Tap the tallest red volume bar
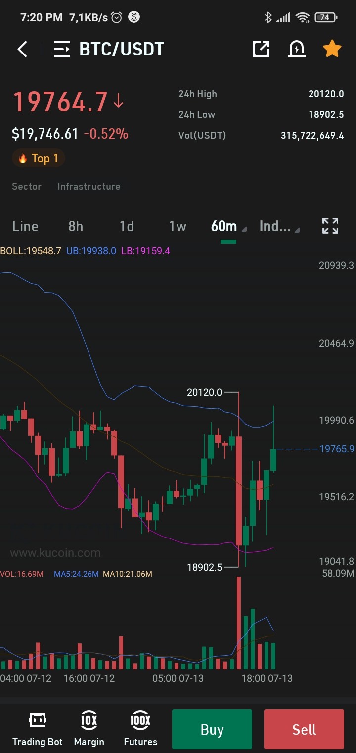 [x=239, y=623]
